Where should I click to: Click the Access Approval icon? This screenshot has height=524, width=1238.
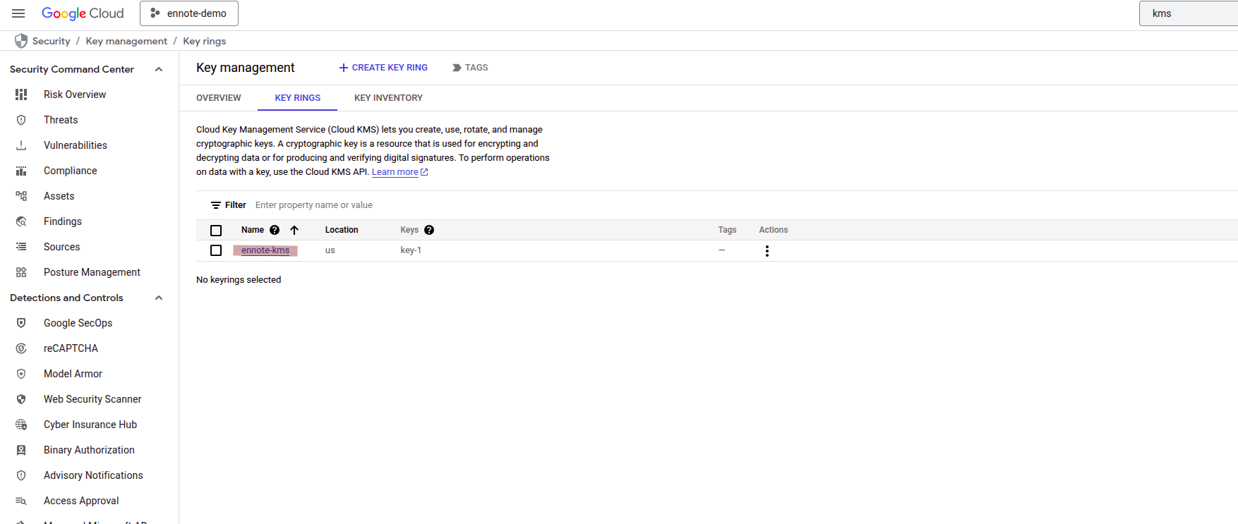coord(21,501)
